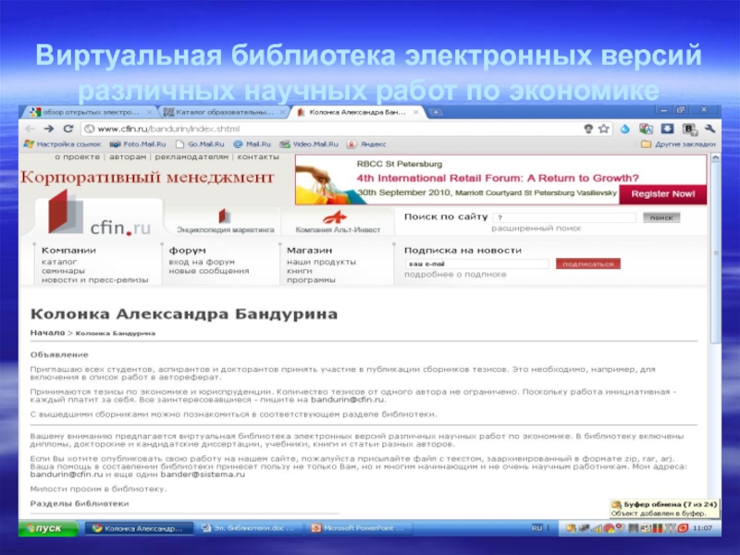740x555 pixels.
Task: Click the browser forward arrow
Action: coord(46,129)
